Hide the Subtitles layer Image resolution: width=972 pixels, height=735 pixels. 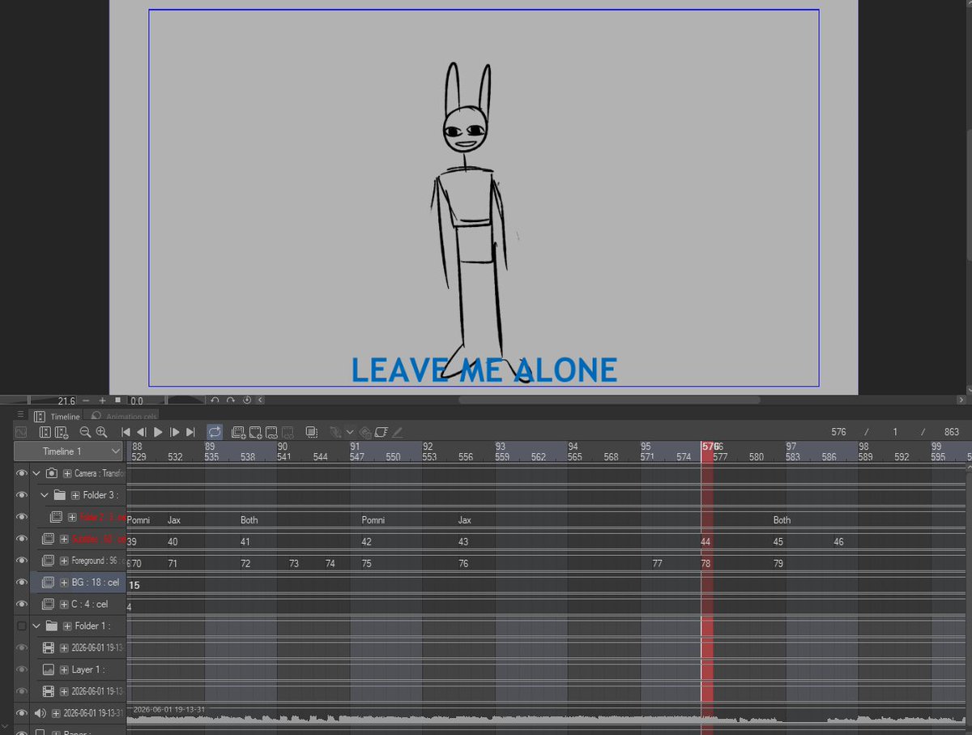click(x=22, y=539)
